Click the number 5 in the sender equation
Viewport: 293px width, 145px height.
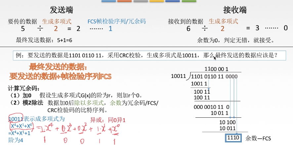click(x=23, y=29)
